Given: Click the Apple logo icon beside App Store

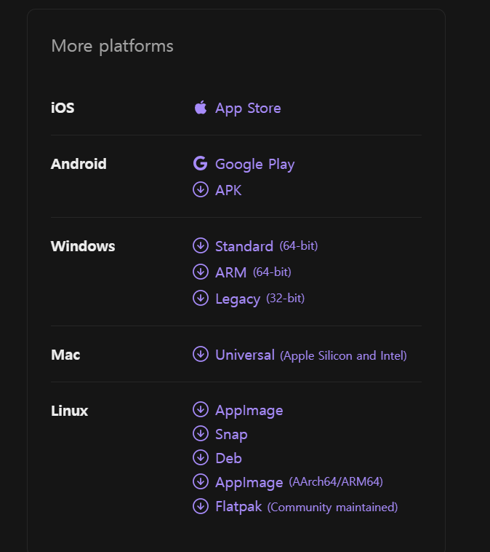Looking at the screenshot, I should pos(201,108).
